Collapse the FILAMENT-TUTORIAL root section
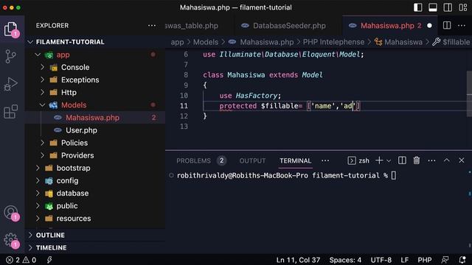472x265 pixels. [x=96, y=42]
